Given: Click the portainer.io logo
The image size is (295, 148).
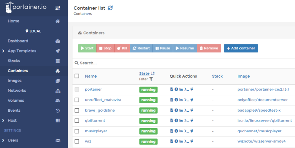Looking at the screenshot, I should click(x=26, y=8).
